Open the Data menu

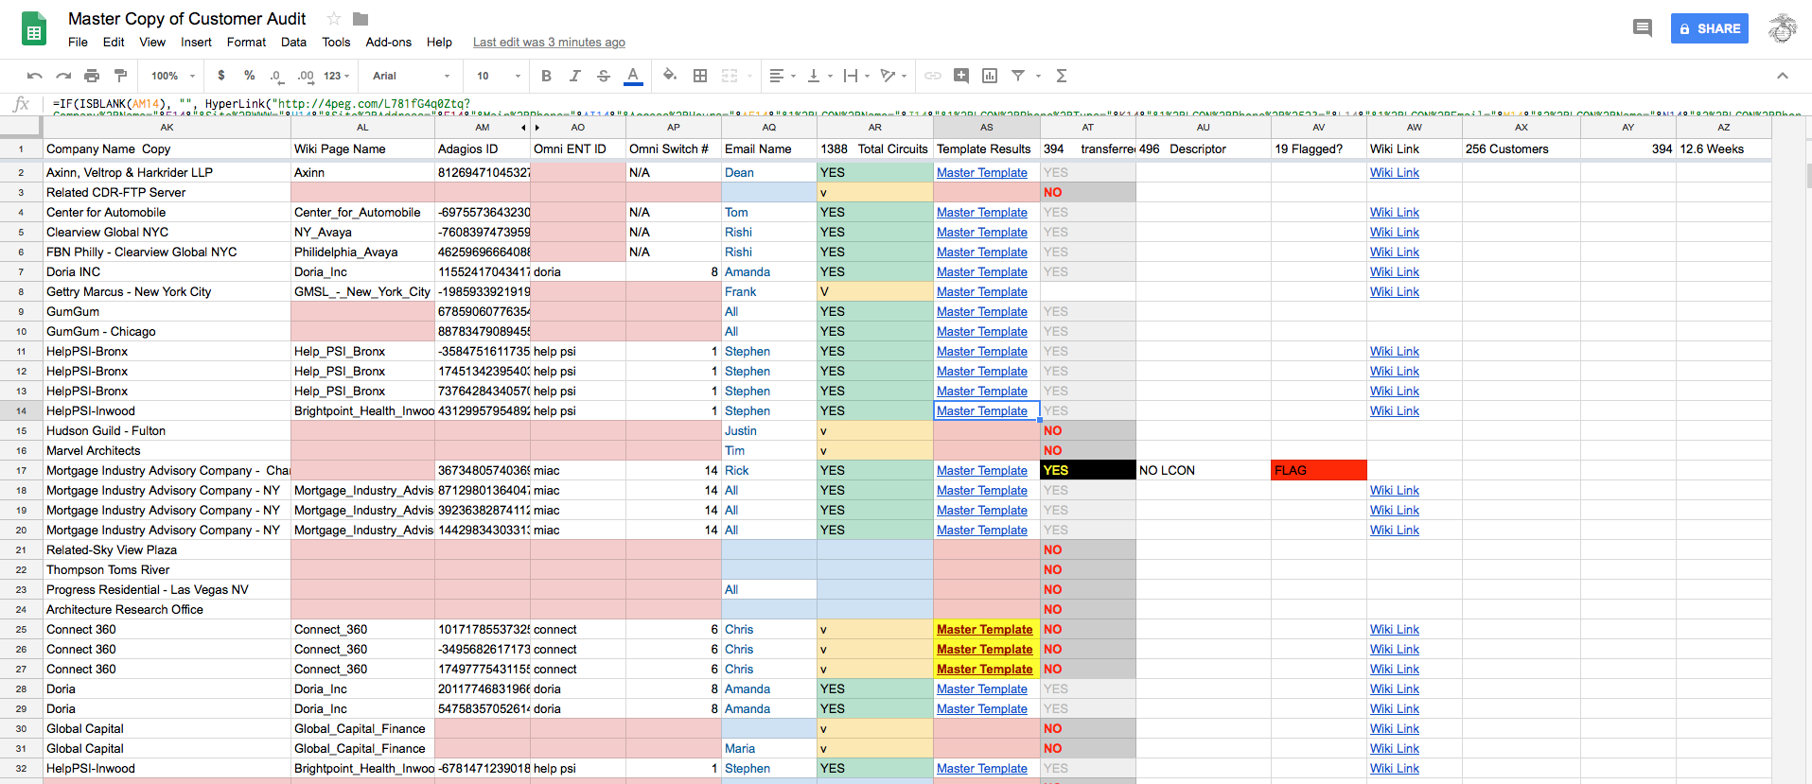pos(293,42)
